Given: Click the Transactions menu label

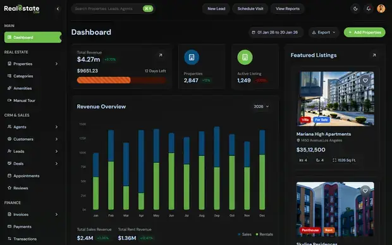Looking at the screenshot, I should pos(25,239).
